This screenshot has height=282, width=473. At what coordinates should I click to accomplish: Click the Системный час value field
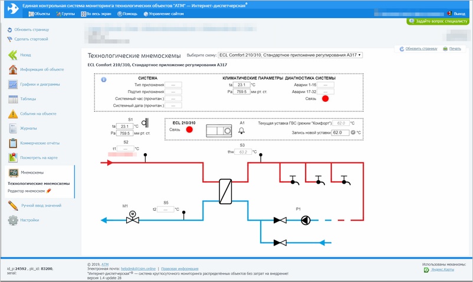click(x=173, y=99)
